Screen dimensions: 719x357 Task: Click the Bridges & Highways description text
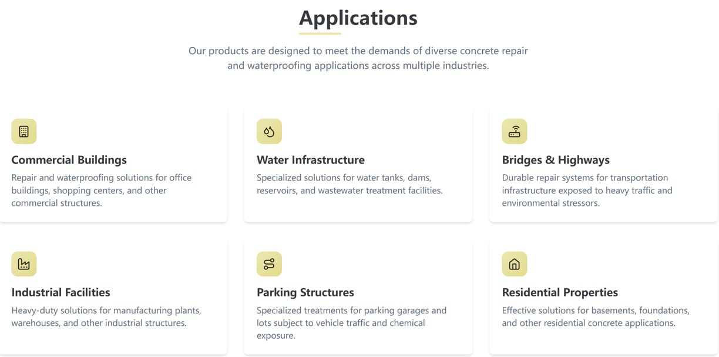click(587, 191)
